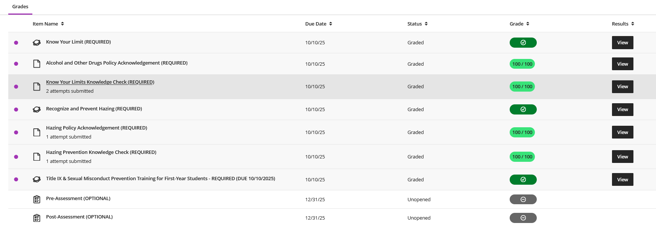Sort the Results column
The image size is (656, 232).
click(633, 24)
